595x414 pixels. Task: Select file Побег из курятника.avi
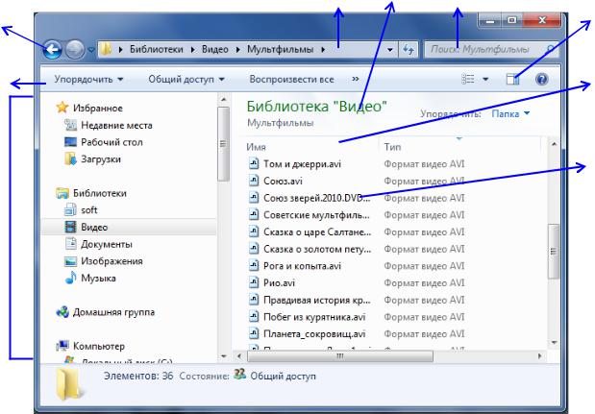(314, 317)
